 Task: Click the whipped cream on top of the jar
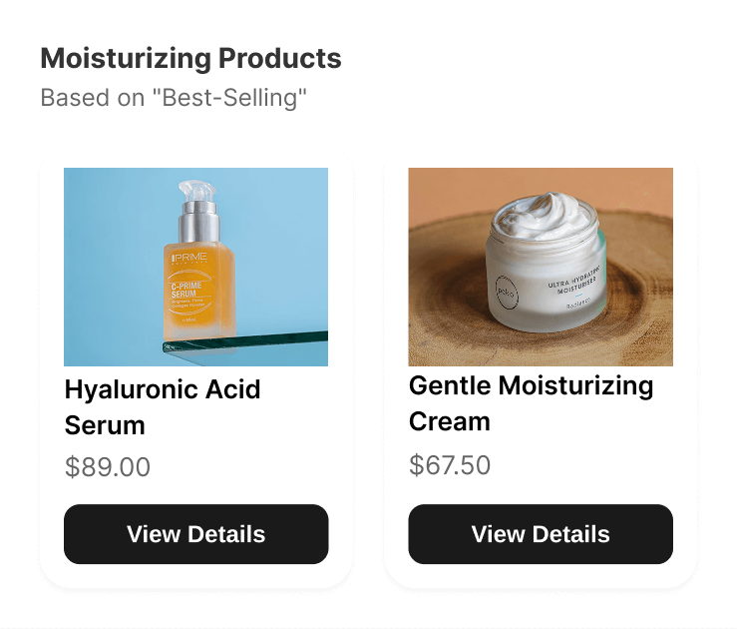coord(544,214)
